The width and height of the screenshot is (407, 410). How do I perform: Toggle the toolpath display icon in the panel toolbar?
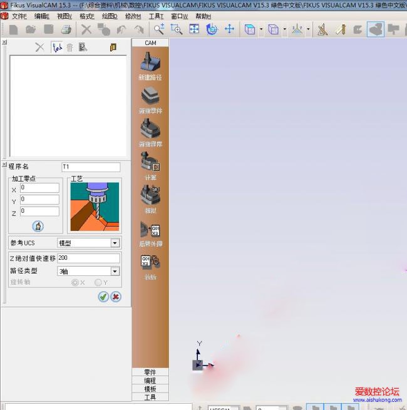tap(57, 48)
